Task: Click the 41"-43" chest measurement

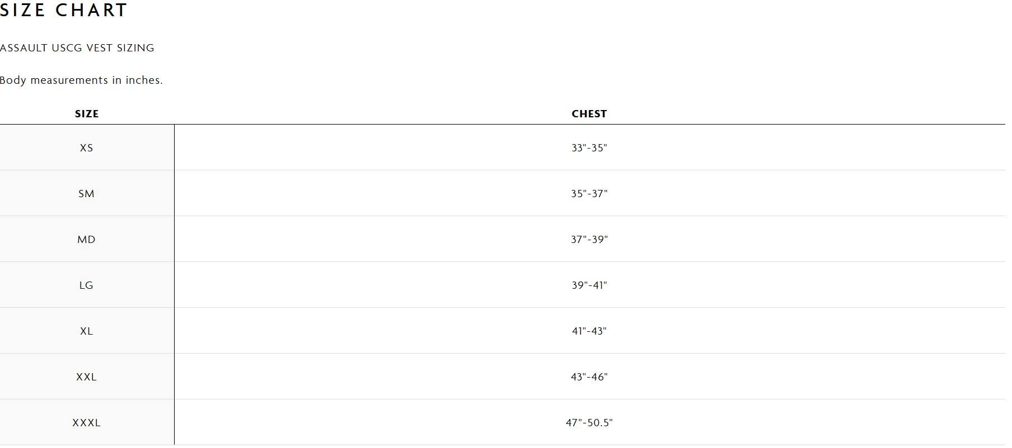Action: coord(589,331)
